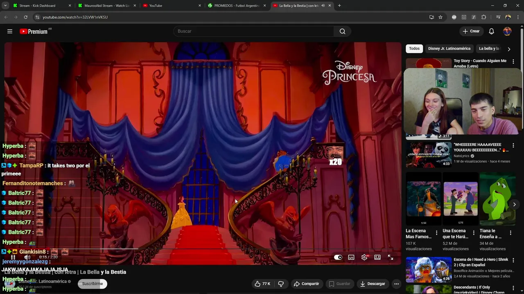Click the Suscribirme button

pos(93,284)
